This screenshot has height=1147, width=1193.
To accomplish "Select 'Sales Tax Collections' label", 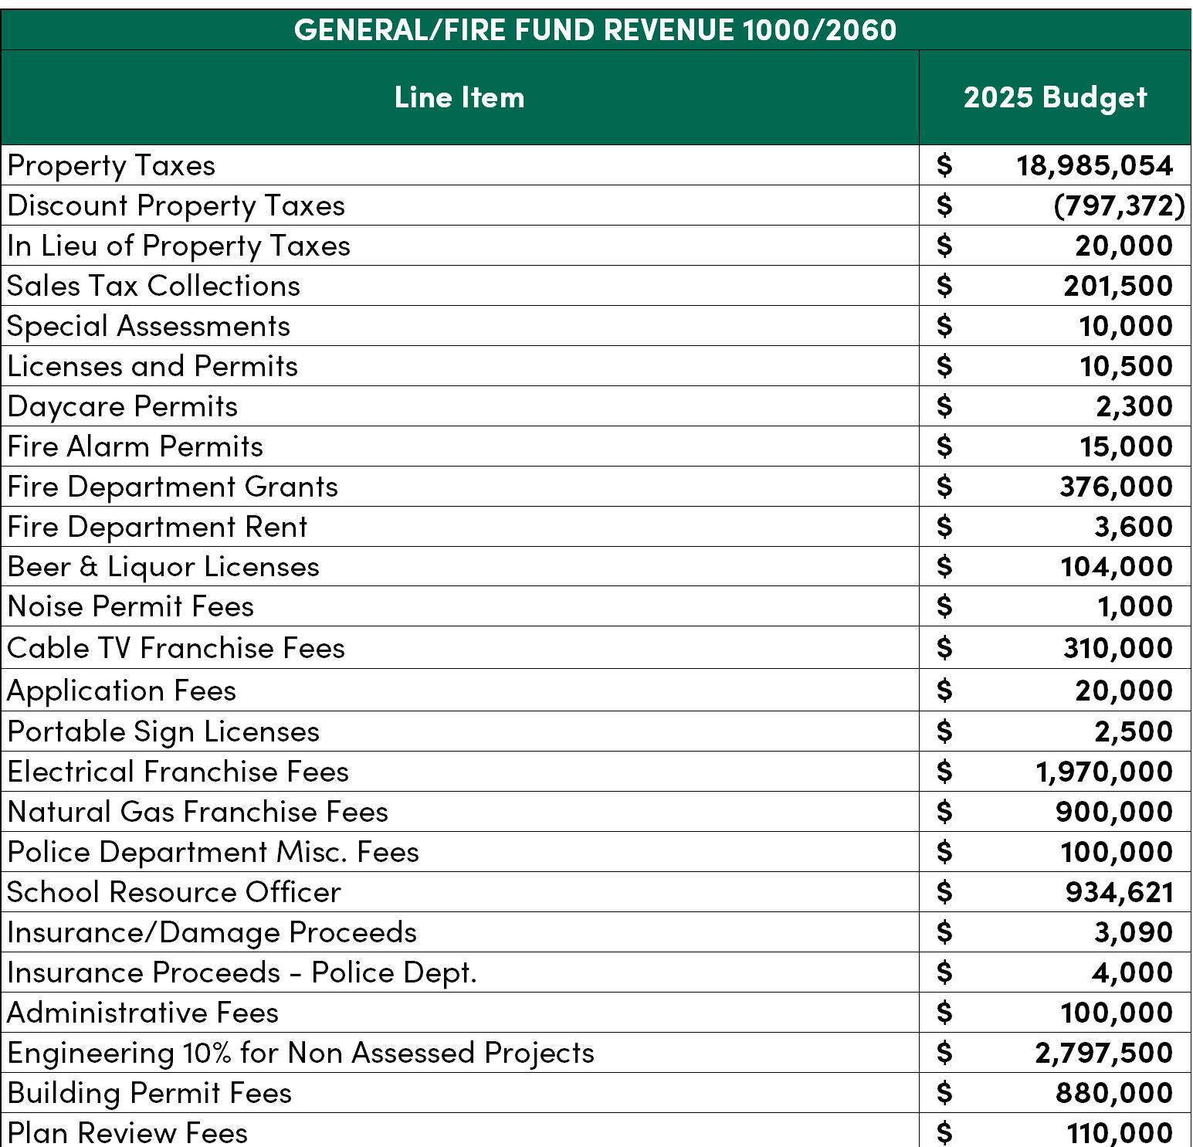I will click(x=154, y=286).
